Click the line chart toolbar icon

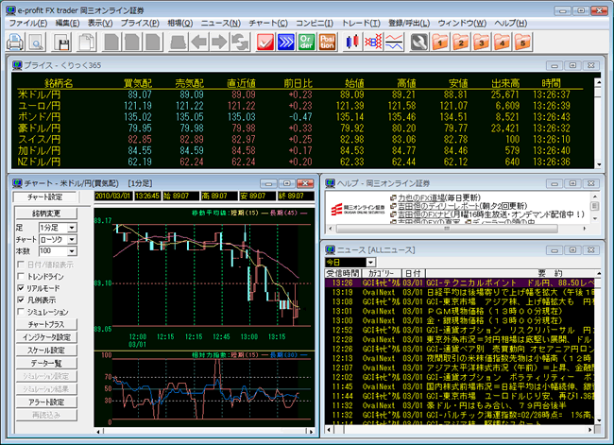pos(394,42)
